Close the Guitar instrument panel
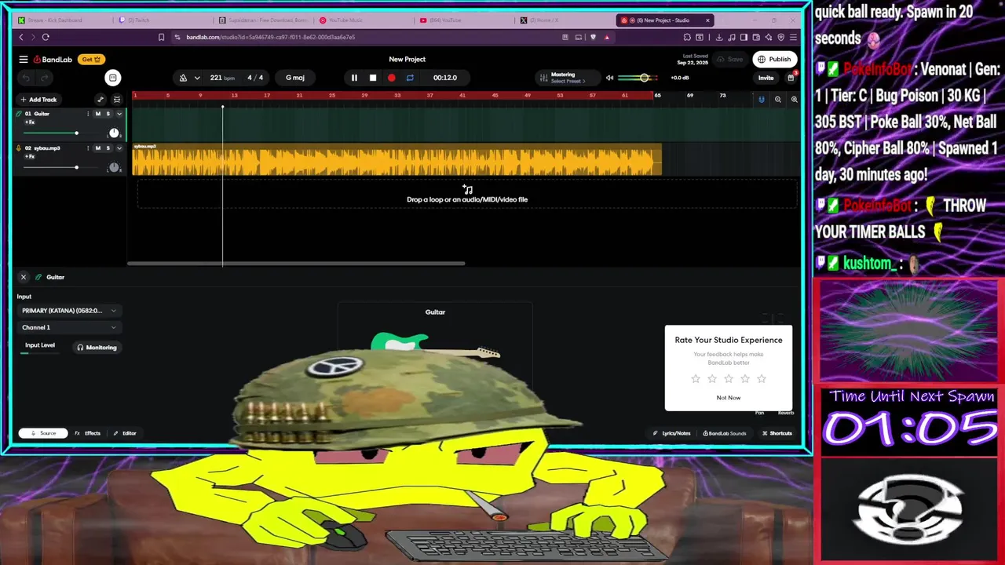1005x565 pixels. pyautogui.click(x=24, y=277)
